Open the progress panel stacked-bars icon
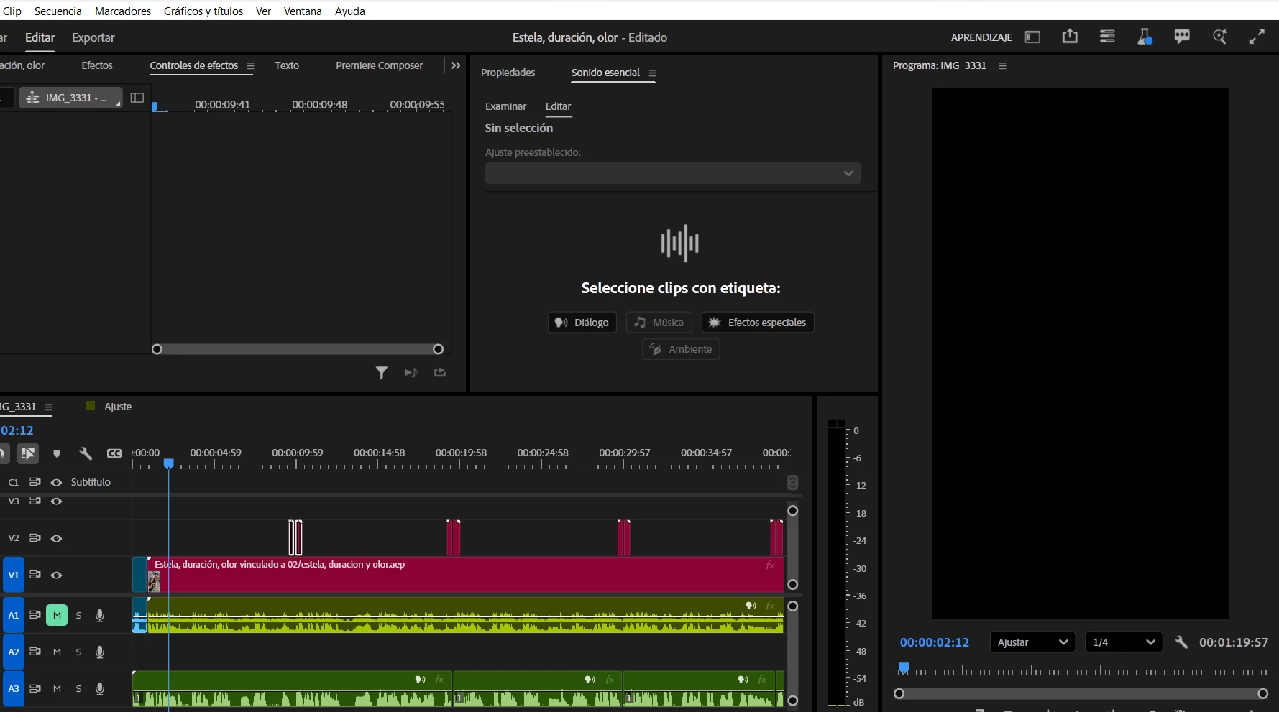The image size is (1279, 712). 1107,37
